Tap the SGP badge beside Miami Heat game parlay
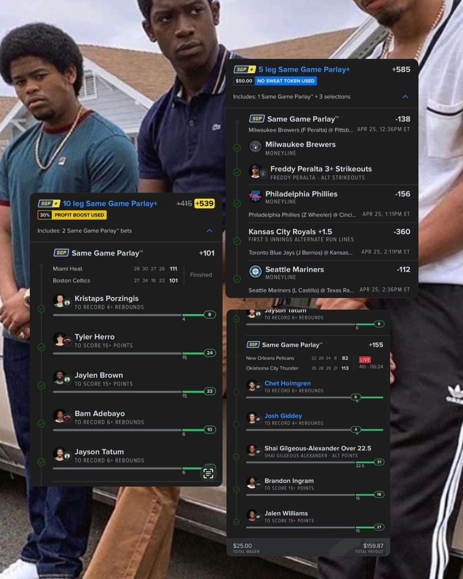Viewport: 463px width, 579px height. coord(61,253)
